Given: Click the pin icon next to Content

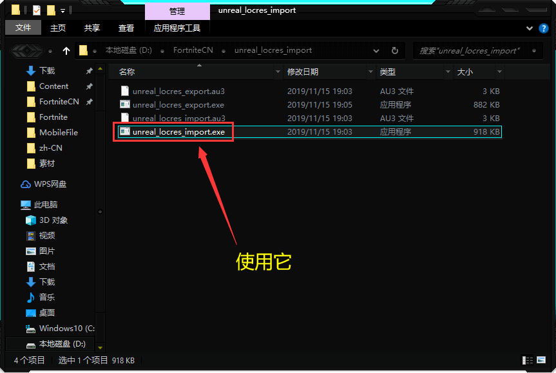Looking at the screenshot, I should [x=90, y=86].
